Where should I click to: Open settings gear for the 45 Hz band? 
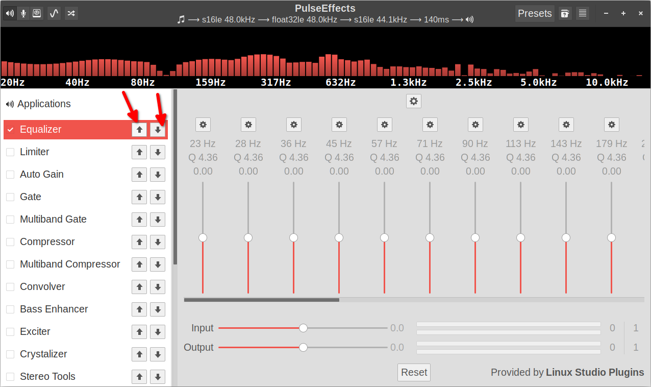click(339, 125)
